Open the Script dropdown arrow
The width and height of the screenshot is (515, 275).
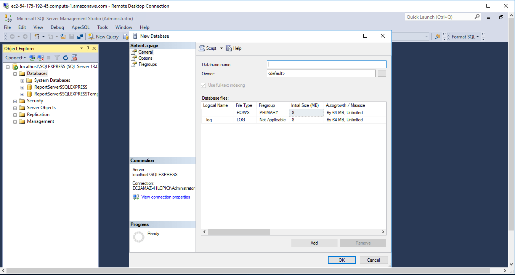[221, 48]
